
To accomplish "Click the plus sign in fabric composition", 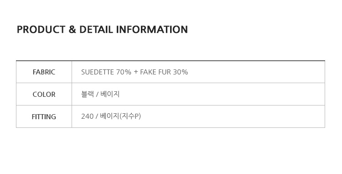I will click(136, 72).
